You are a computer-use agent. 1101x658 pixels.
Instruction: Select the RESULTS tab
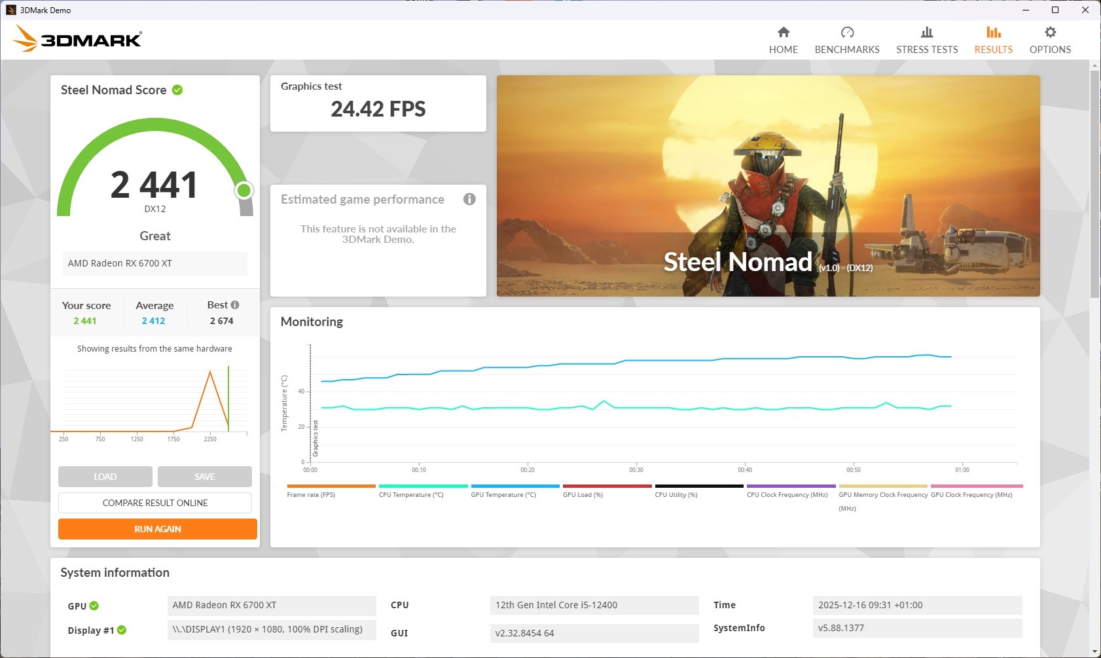(994, 40)
